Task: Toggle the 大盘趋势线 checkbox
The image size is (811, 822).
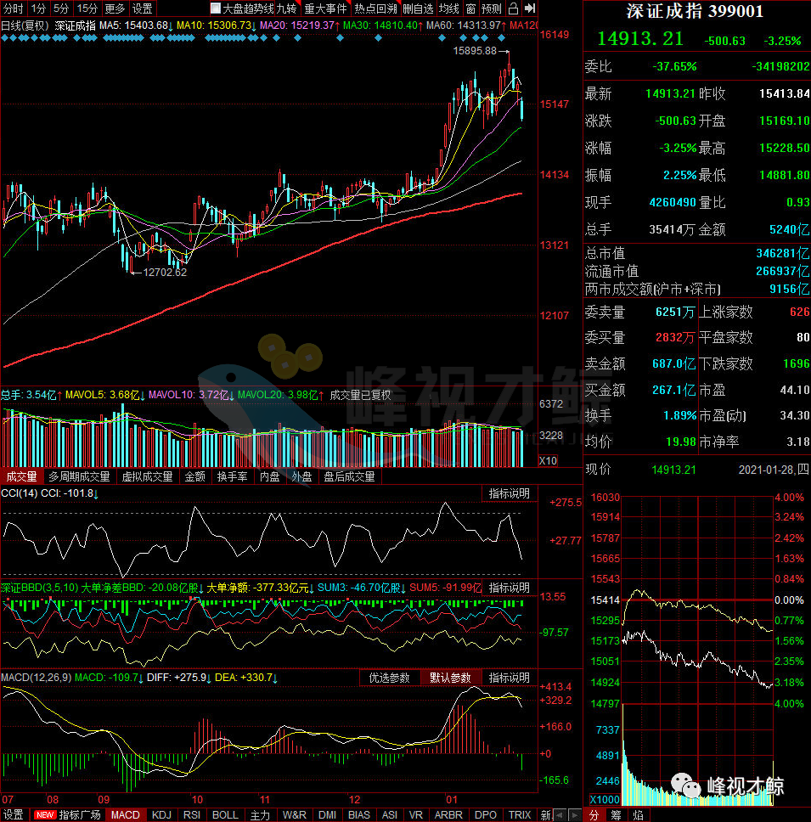Action: [216, 8]
